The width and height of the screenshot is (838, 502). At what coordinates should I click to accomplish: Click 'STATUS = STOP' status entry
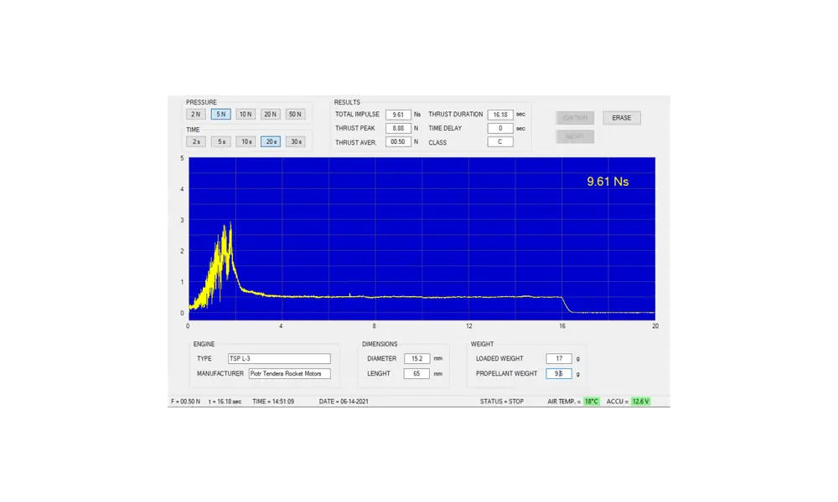pyautogui.click(x=502, y=402)
